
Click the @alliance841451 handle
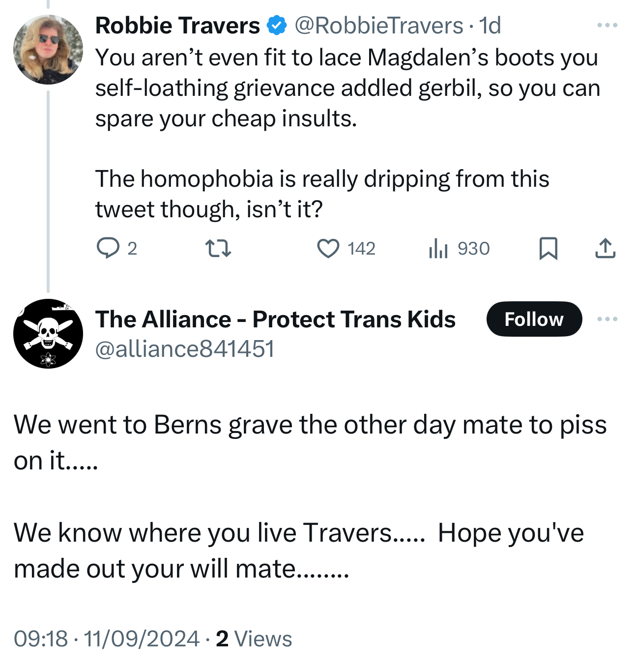pyautogui.click(x=184, y=349)
